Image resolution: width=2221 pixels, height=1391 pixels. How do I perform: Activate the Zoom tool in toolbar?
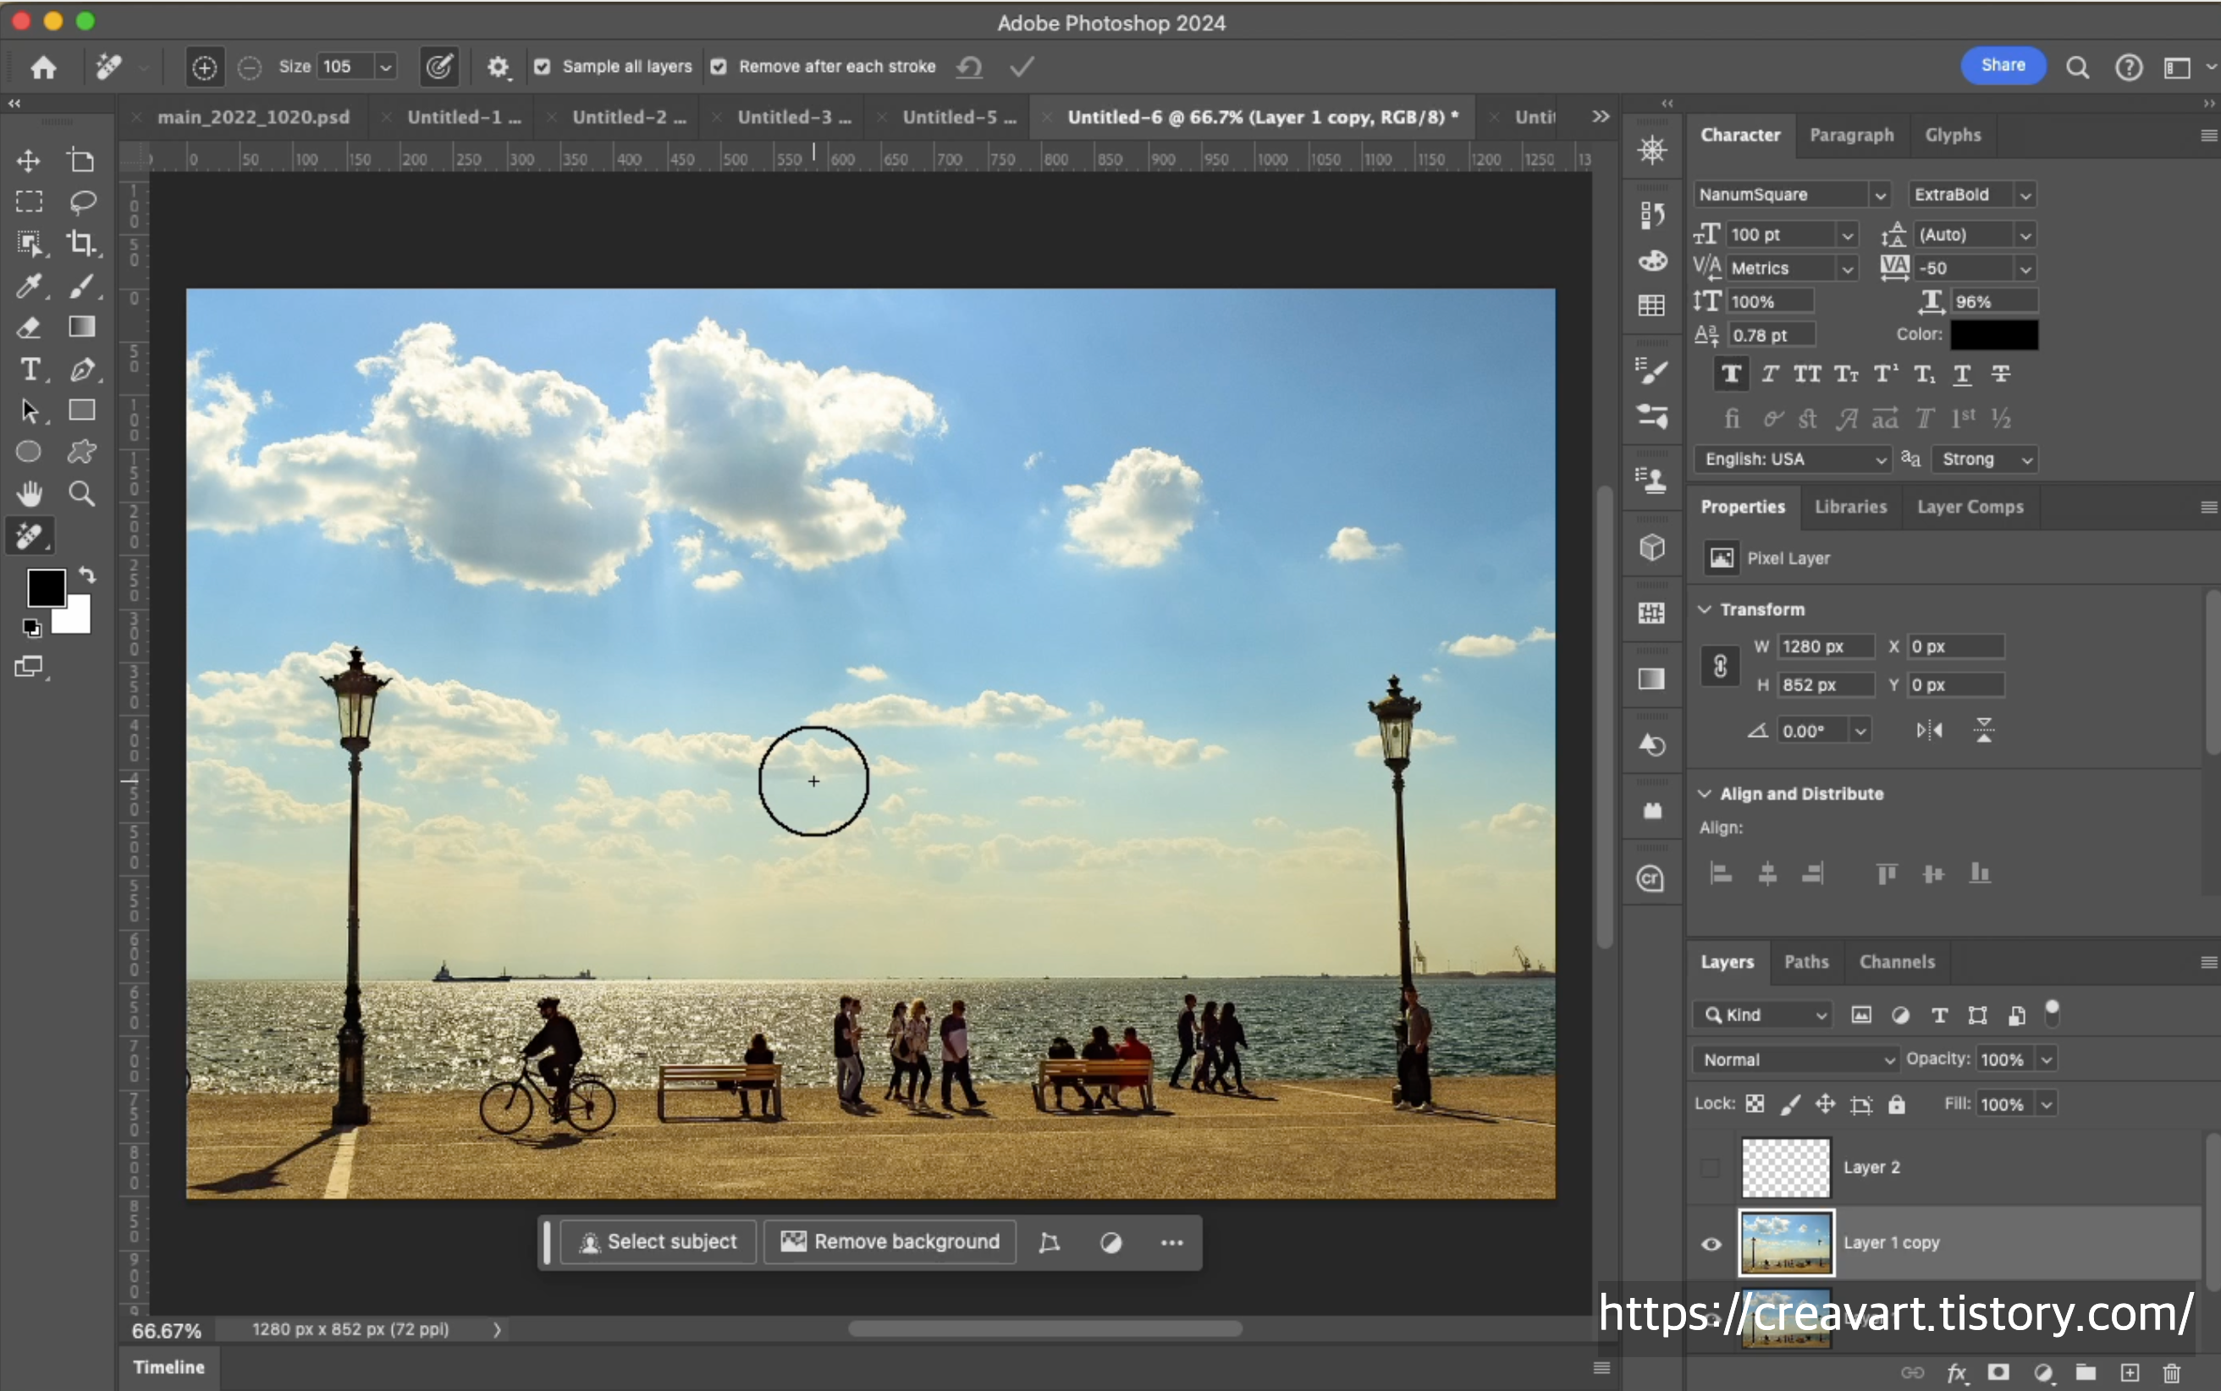(82, 494)
